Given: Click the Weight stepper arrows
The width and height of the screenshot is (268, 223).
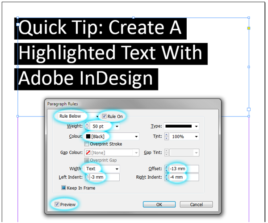Looking at the screenshot, I should [87, 126].
